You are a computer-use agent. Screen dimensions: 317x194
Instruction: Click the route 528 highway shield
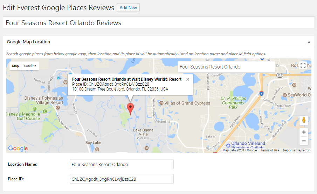[x=280, y=76]
